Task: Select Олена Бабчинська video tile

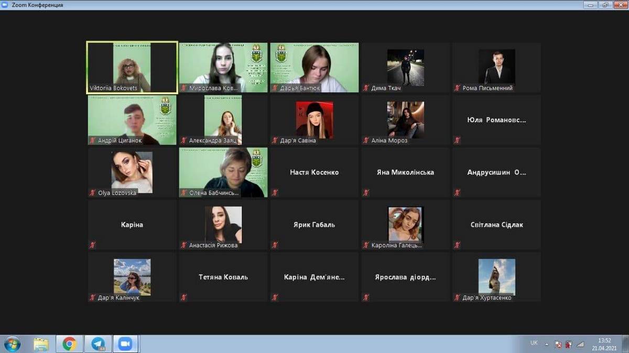Action: coord(223,172)
